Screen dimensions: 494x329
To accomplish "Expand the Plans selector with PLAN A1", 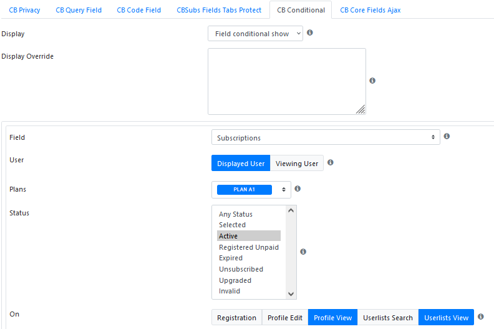I will pyautogui.click(x=251, y=190).
